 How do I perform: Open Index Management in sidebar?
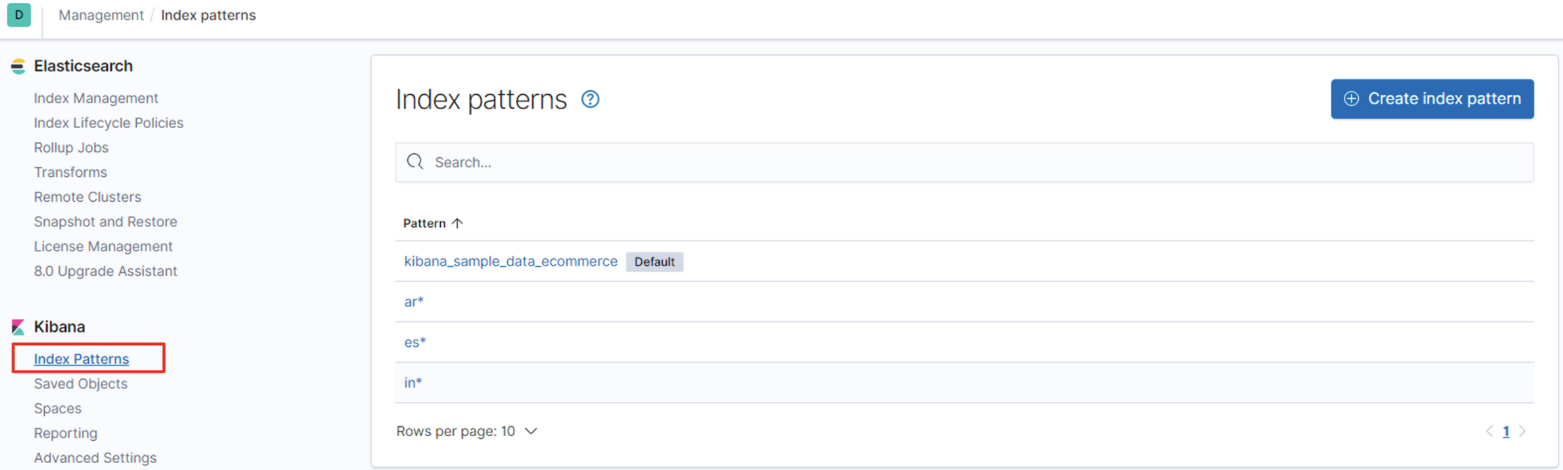(x=96, y=98)
